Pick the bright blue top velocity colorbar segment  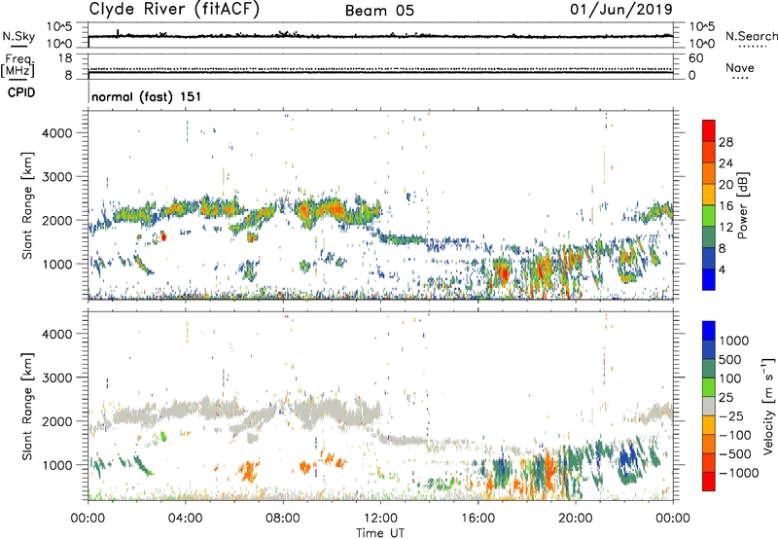[x=709, y=331]
